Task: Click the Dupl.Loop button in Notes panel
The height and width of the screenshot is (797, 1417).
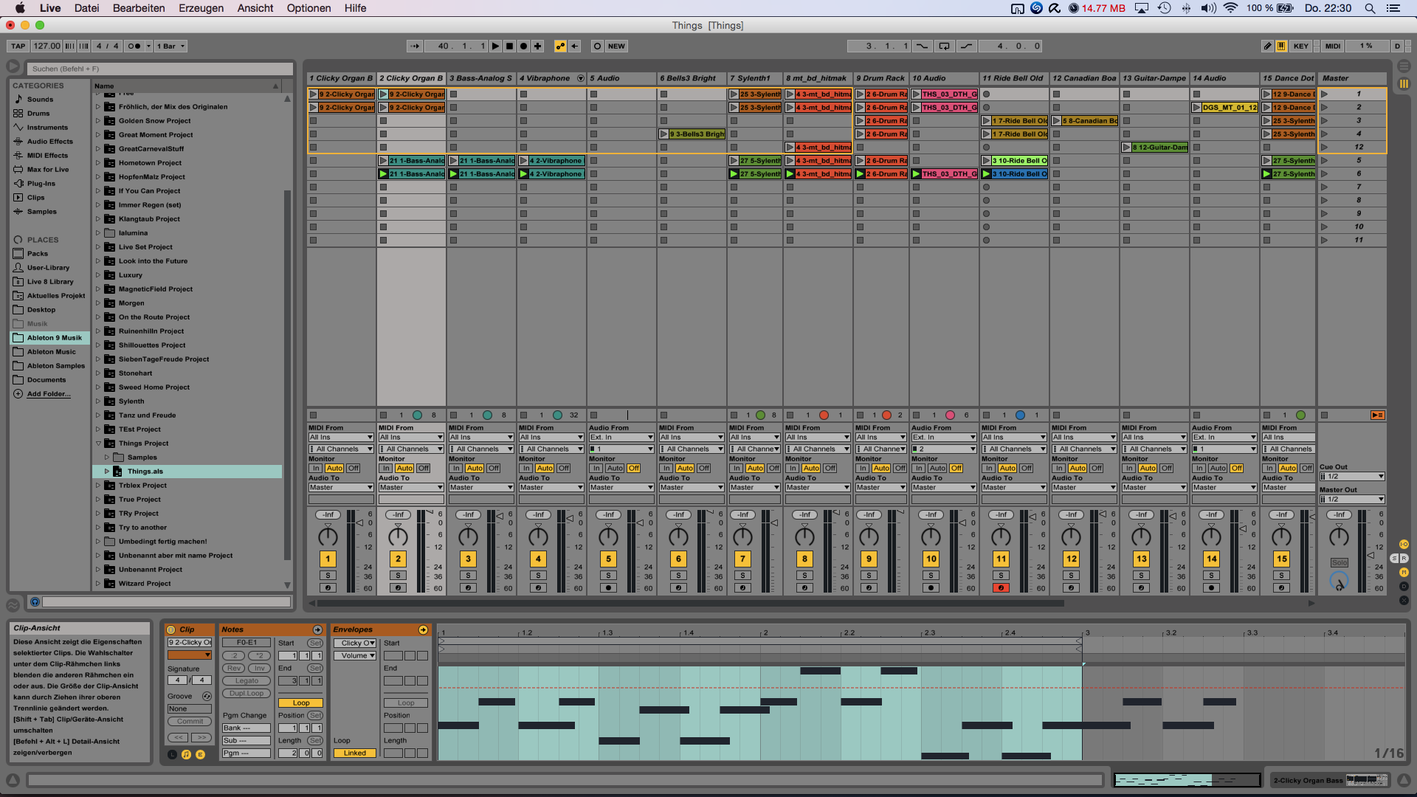Action: (x=246, y=693)
